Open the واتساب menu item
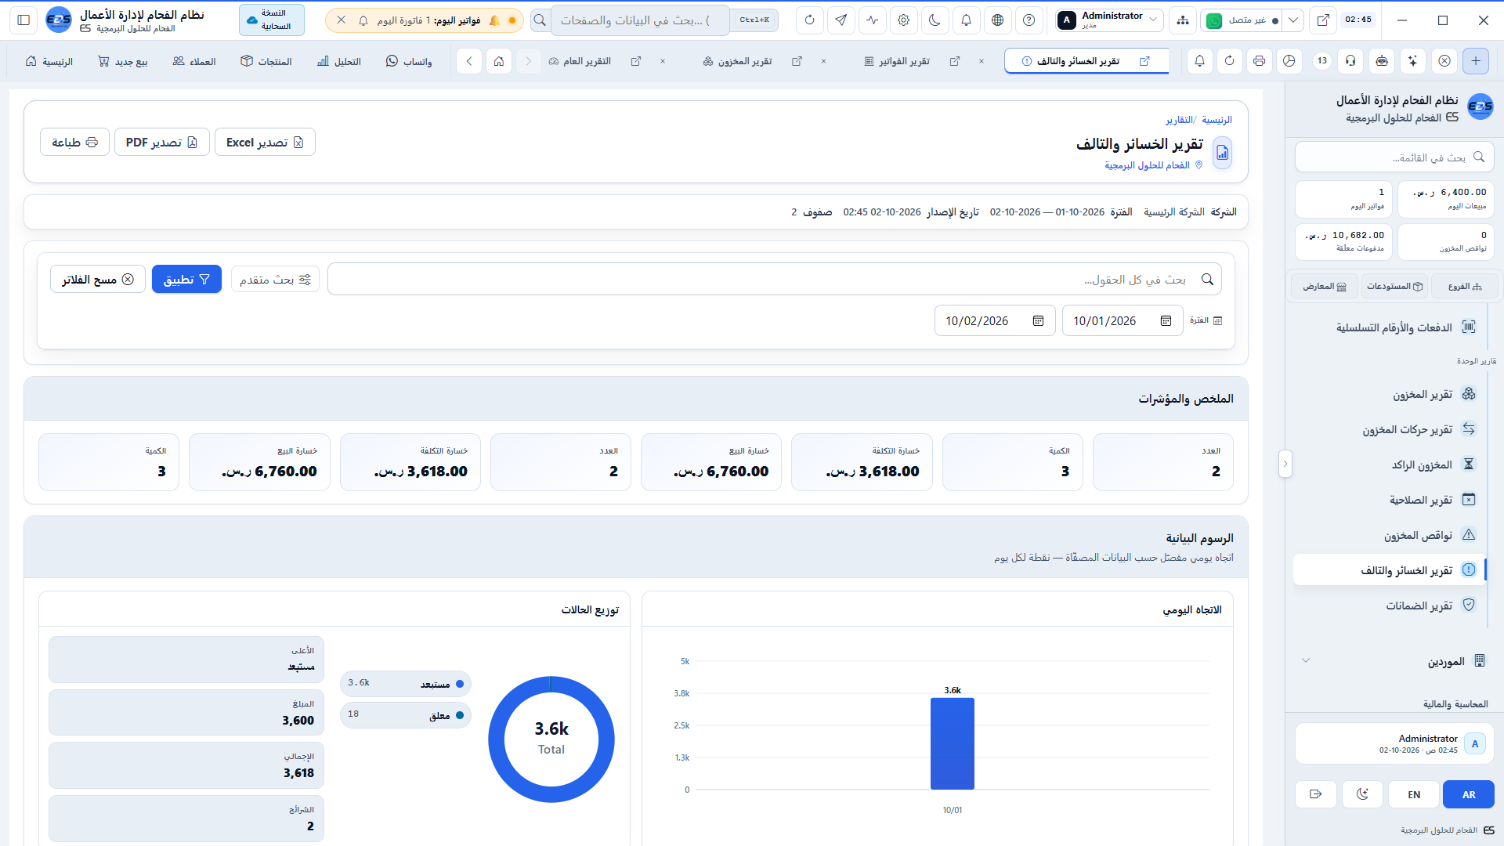The image size is (1504, 846). 409,61
